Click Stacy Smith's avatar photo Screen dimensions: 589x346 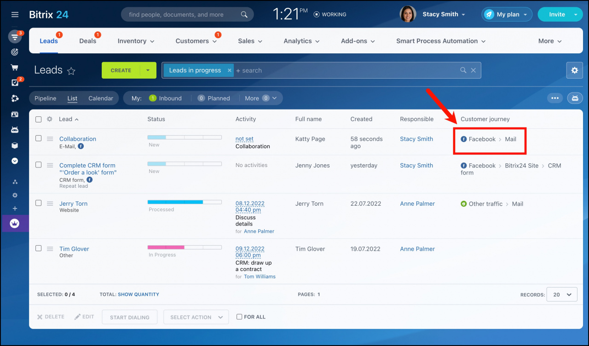[x=408, y=14]
